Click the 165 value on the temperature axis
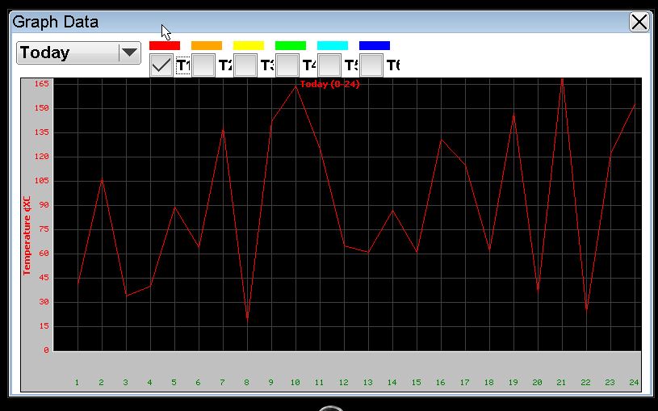The image size is (658, 411). (x=41, y=83)
